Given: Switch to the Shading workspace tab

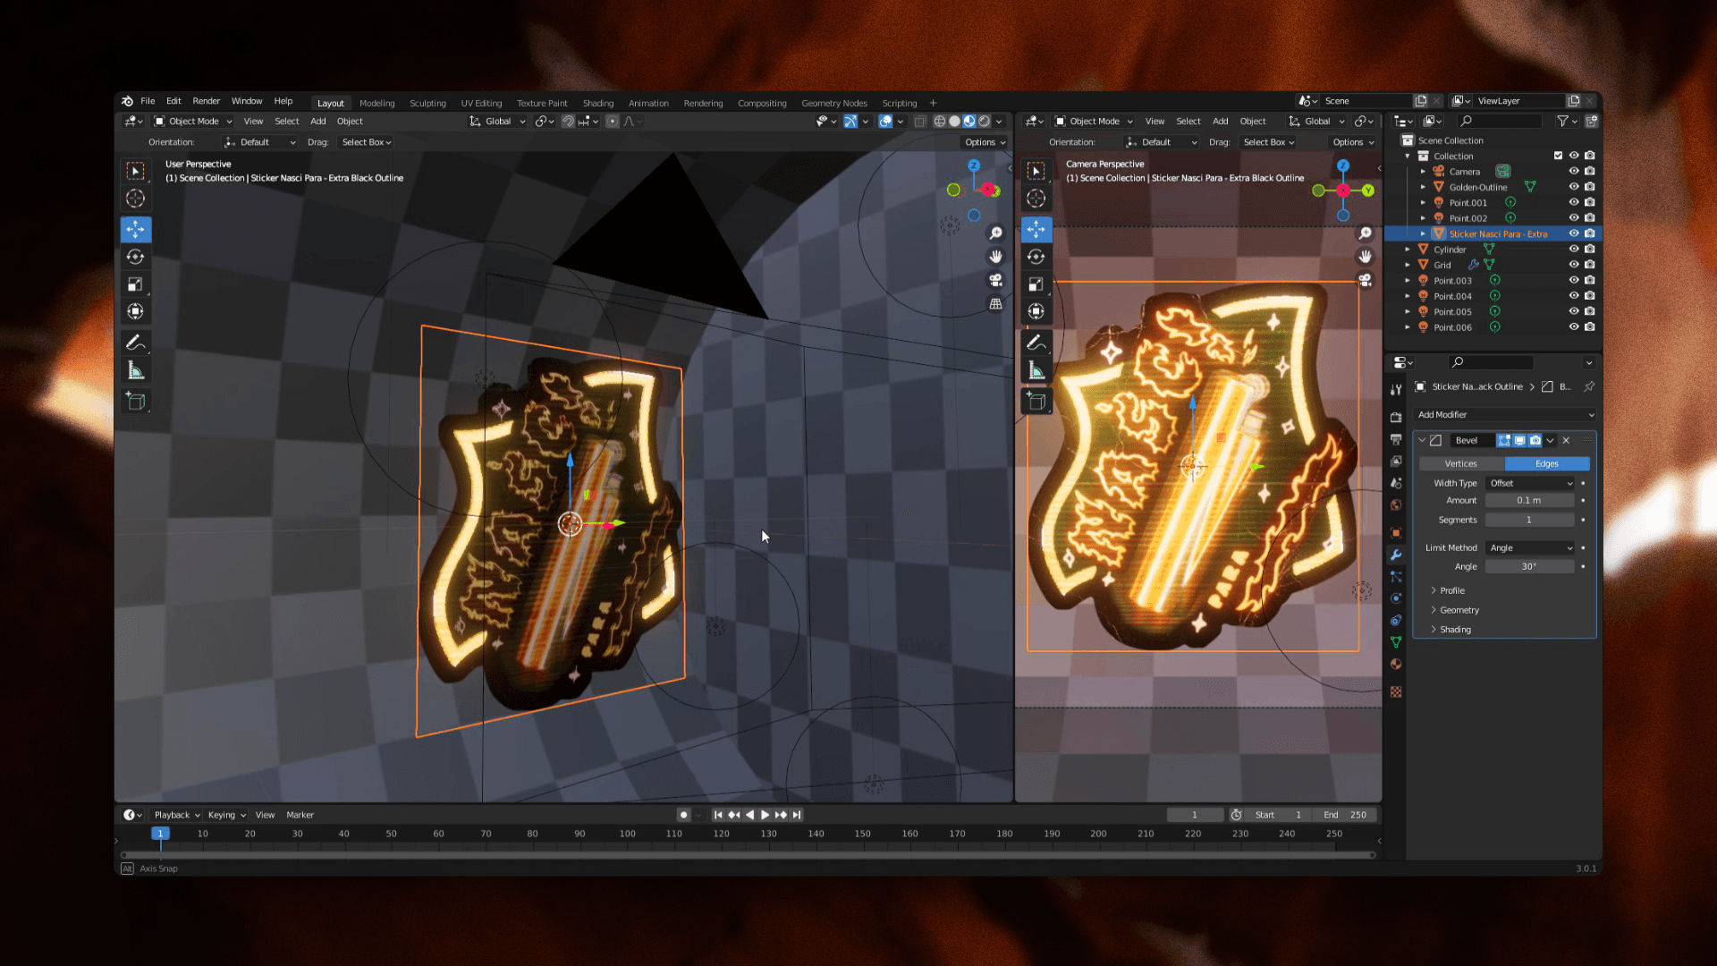Looking at the screenshot, I should (598, 103).
